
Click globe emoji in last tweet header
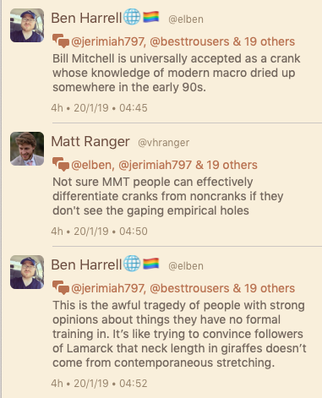pos(132,264)
